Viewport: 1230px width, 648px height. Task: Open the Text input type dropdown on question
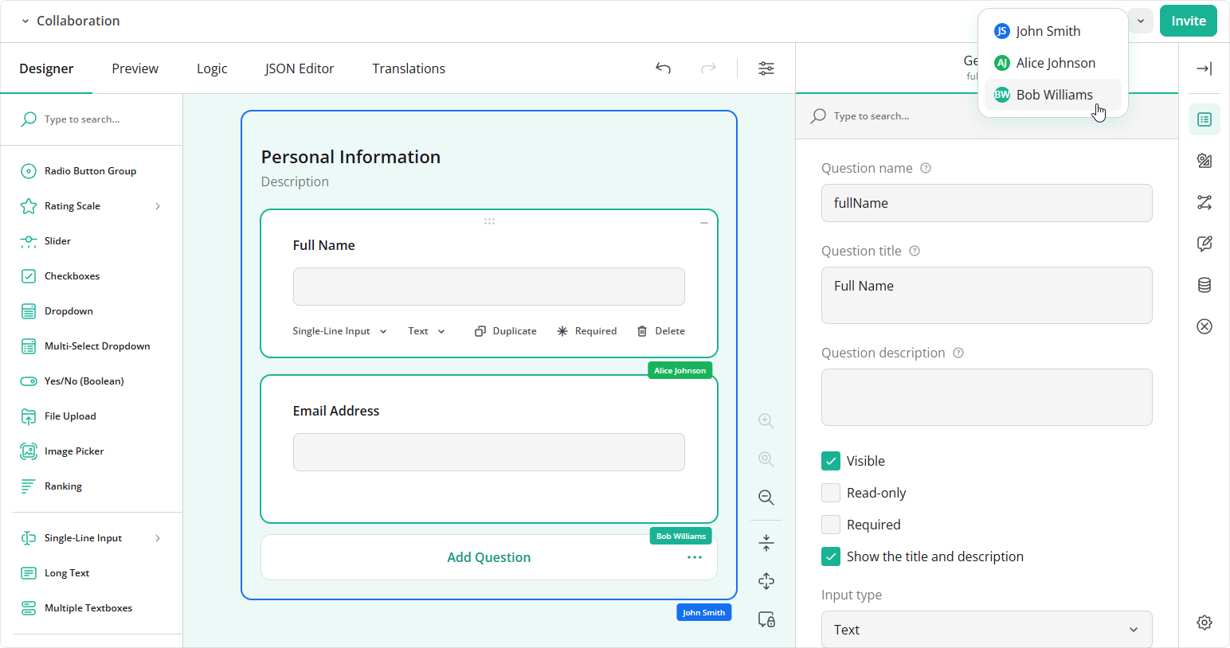pos(427,331)
